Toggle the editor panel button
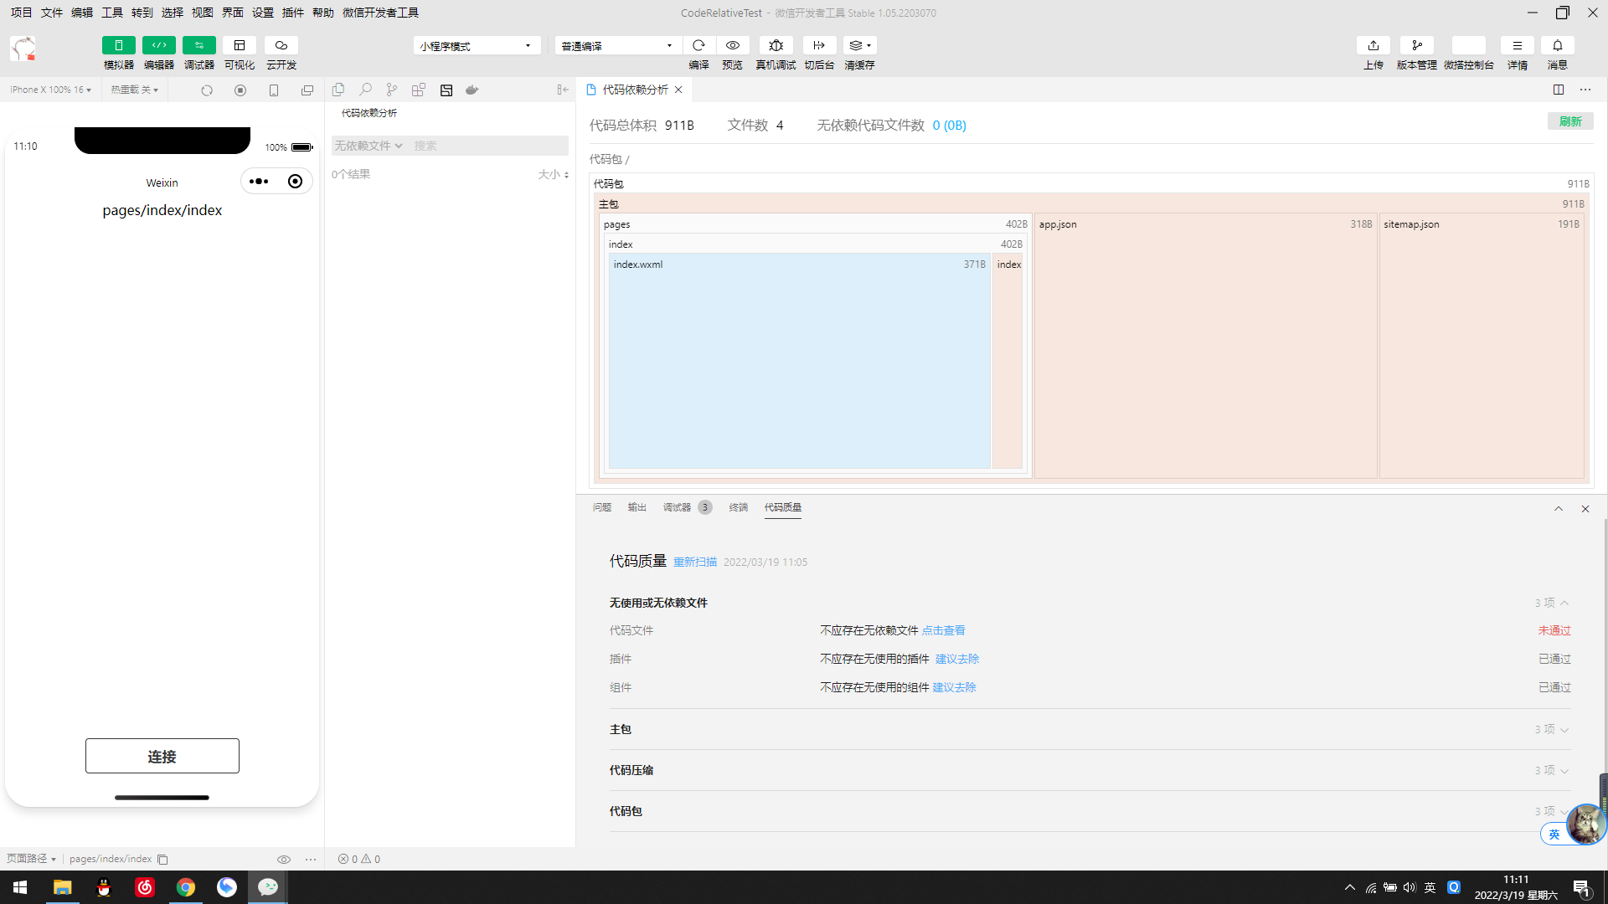 (x=158, y=45)
